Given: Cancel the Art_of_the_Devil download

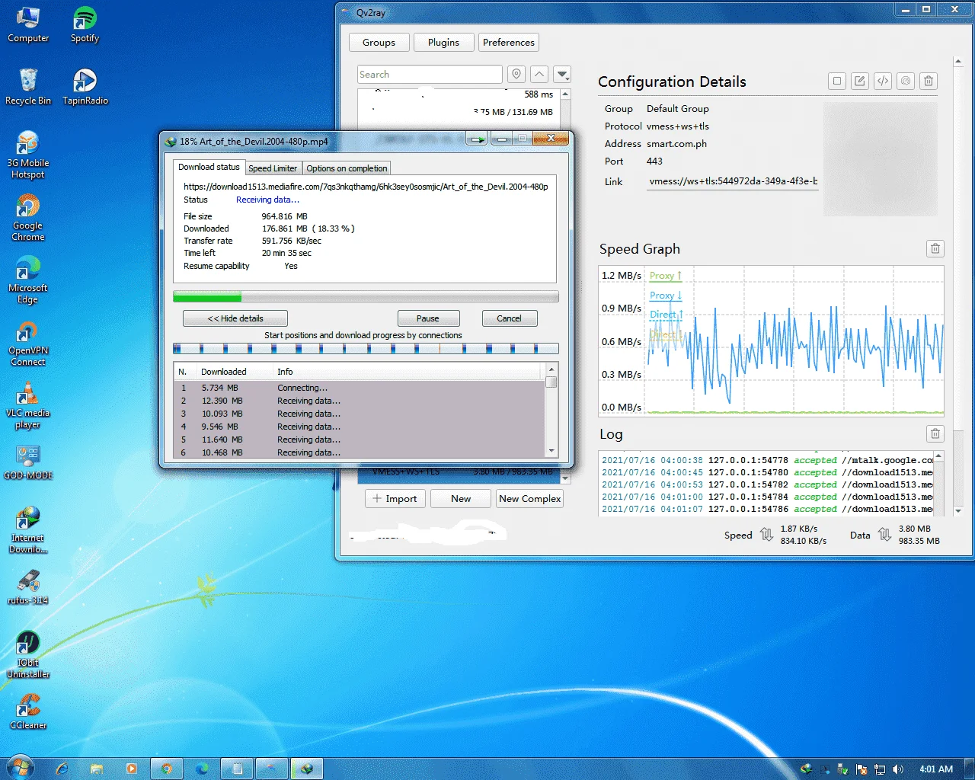Looking at the screenshot, I should click(x=509, y=318).
